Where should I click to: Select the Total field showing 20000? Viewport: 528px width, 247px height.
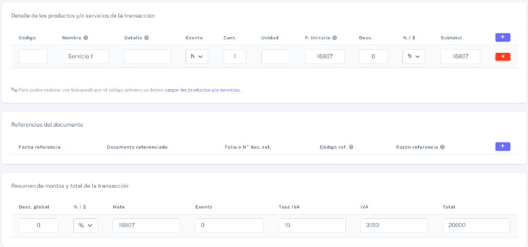pos(476,226)
